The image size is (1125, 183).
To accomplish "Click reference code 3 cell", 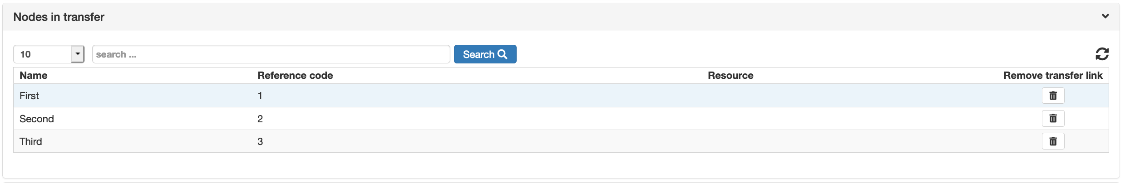I will click(260, 141).
